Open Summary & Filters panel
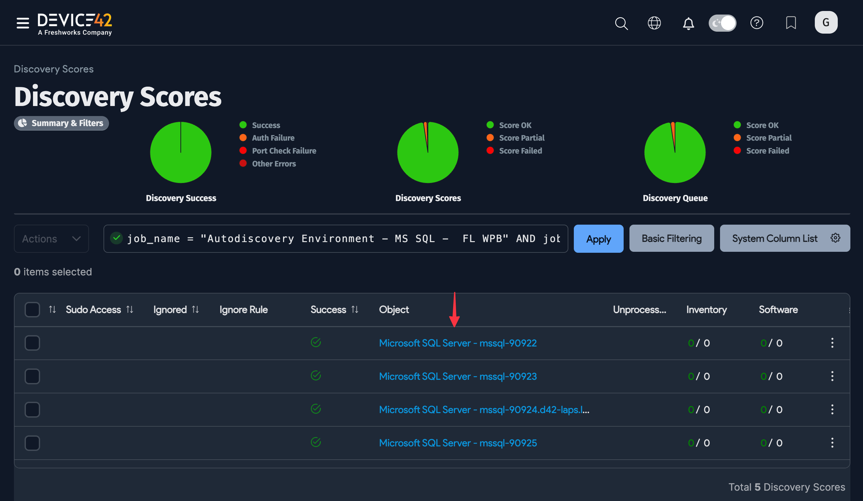This screenshot has width=863, height=501. point(61,123)
